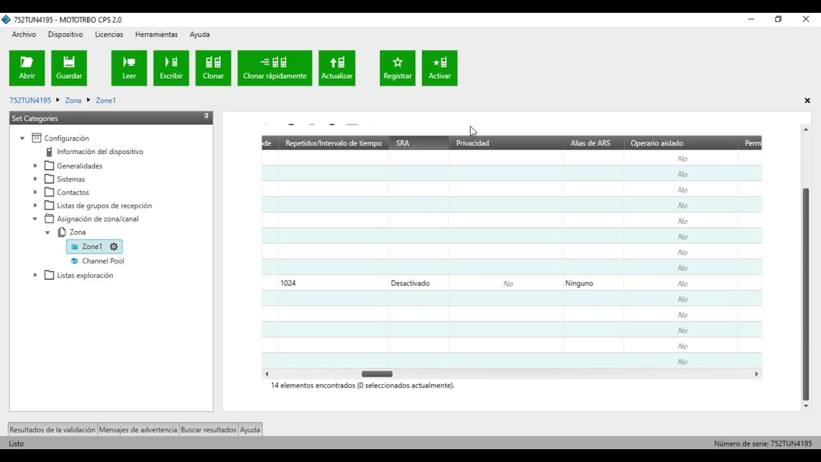This screenshot has height=462, width=821.
Task: Close the Zone1 view with X
Action: point(808,101)
